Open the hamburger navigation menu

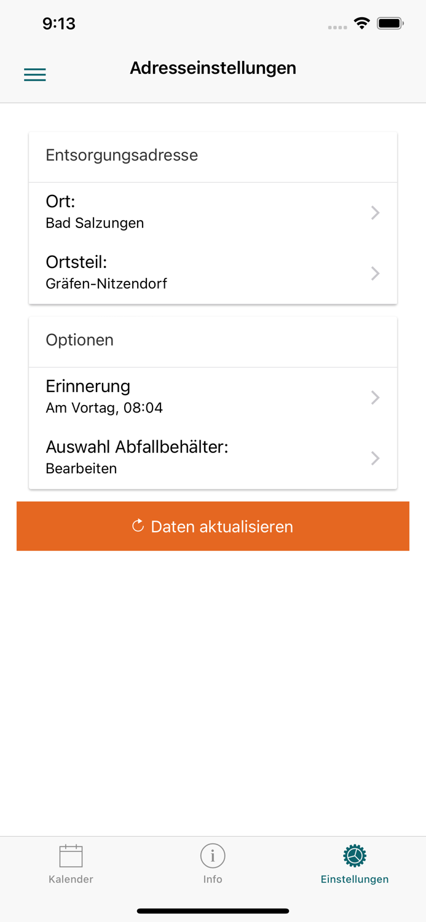(x=34, y=74)
